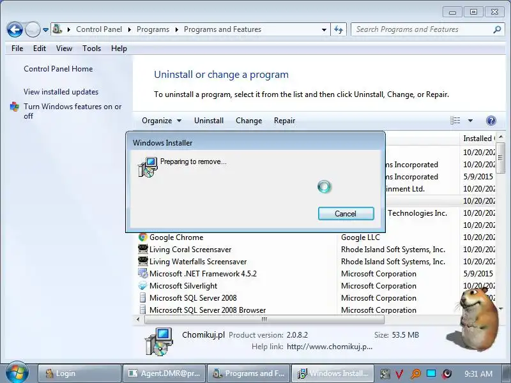Screen dimensions: 511x383
Task: Open the Tools menu
Action: 91,49
